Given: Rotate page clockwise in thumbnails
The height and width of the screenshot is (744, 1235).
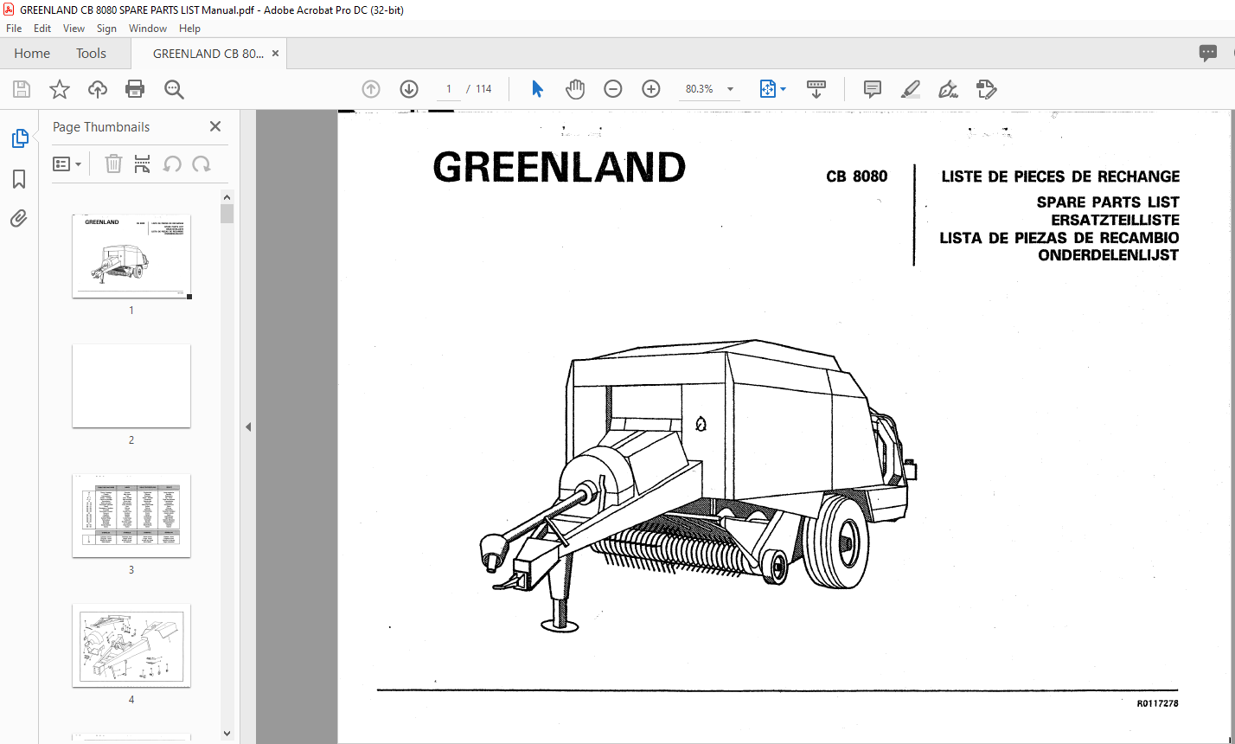Looking at the screenshot, I should pyautogui.click(x=202, y=164).
